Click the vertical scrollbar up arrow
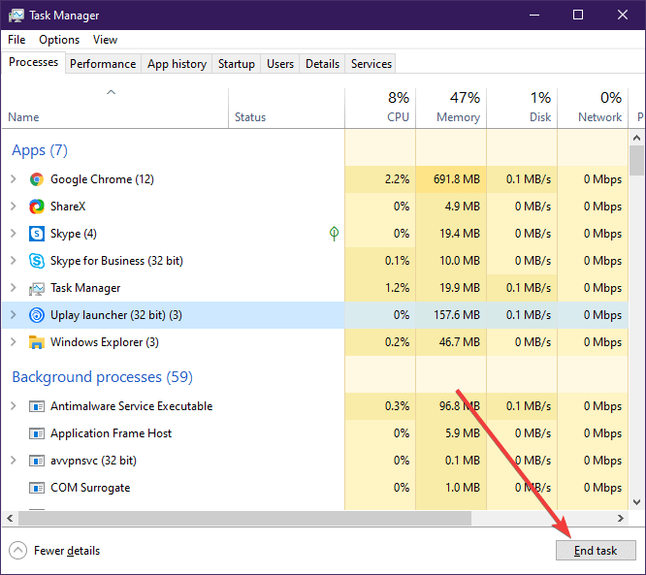 [637, 138]
